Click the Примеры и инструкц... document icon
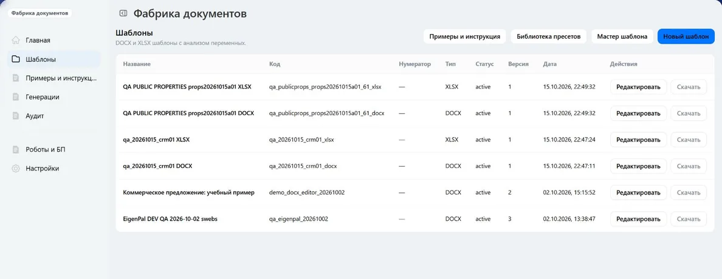Screen dimensions: 722x279 pos(16,78)
